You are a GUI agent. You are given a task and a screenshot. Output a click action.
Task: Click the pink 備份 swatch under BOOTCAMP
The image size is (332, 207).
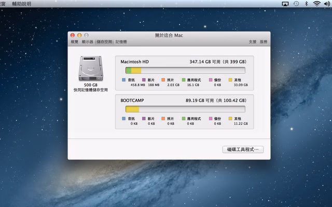pyautogui.click(x=211, y=119)
